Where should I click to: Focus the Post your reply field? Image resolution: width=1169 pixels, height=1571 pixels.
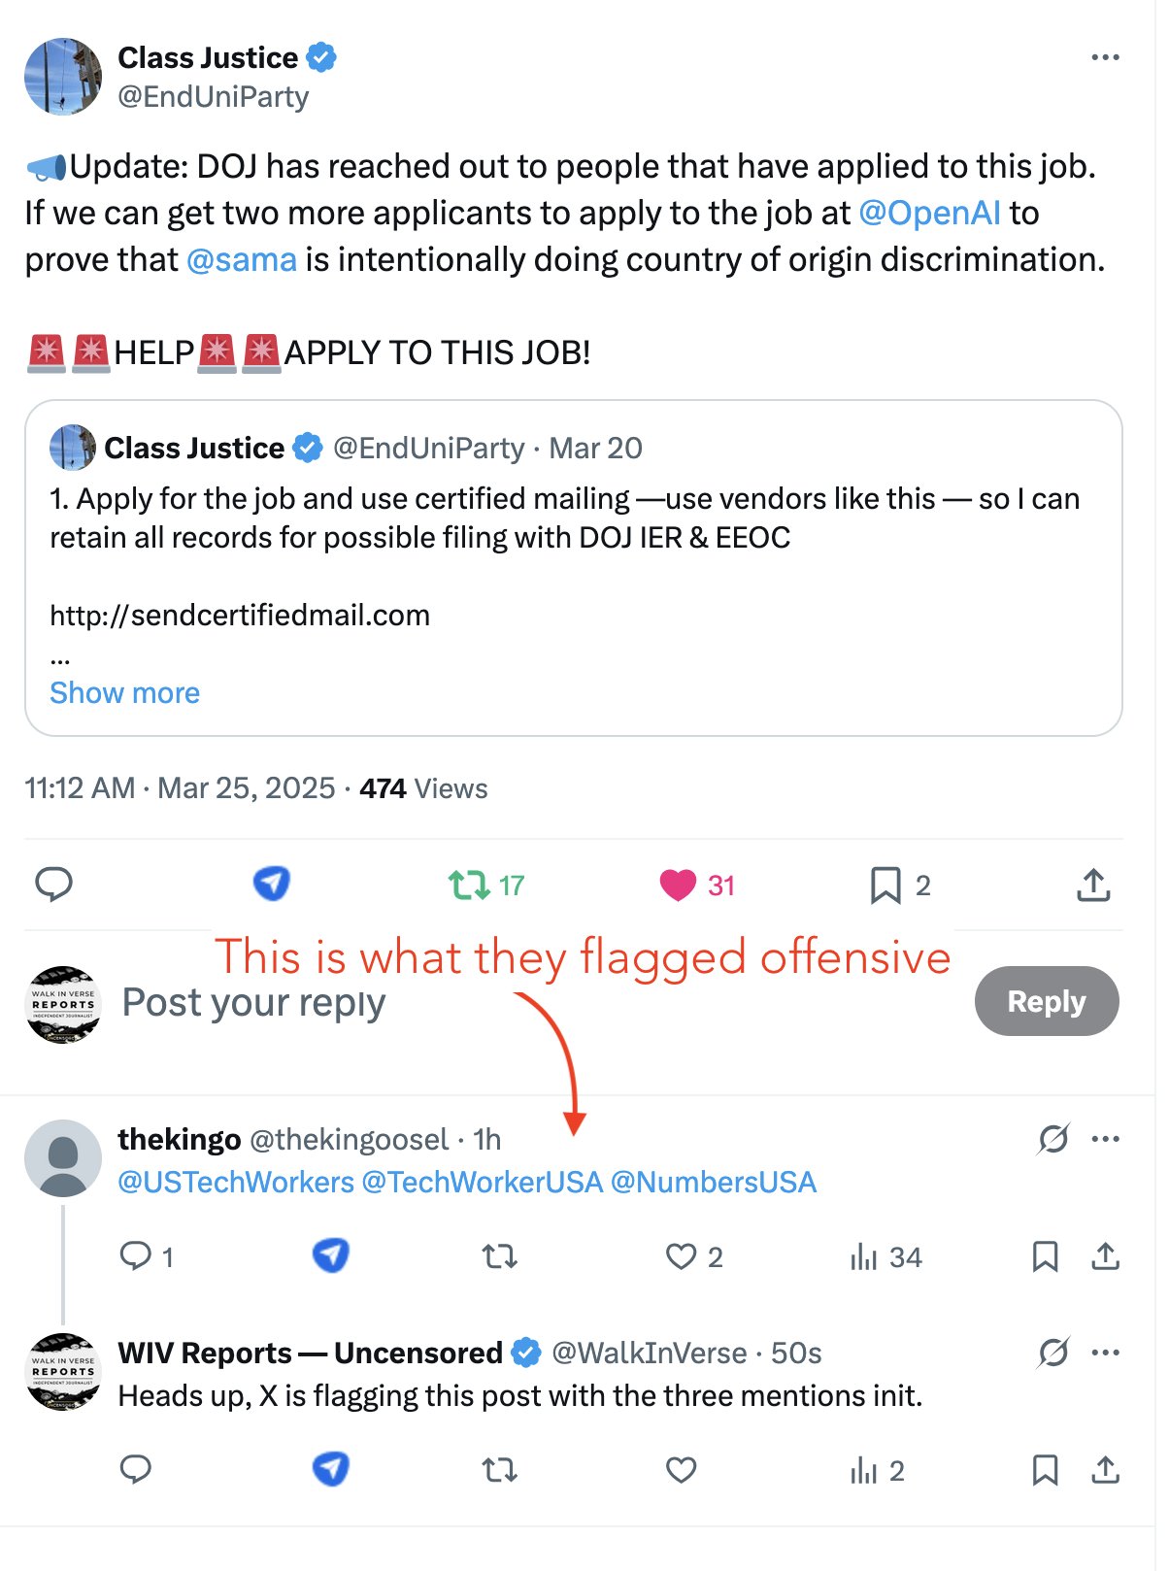(x=252, y=1002)
